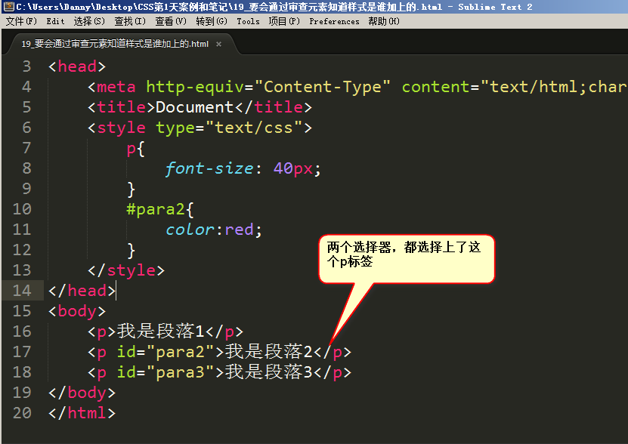Click the "Content-Type" value on line 4

tap(323, 87)
